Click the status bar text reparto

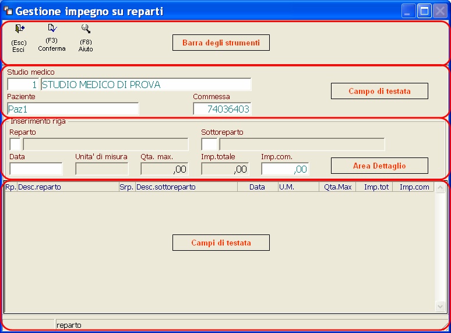click(x=69, y=325)
